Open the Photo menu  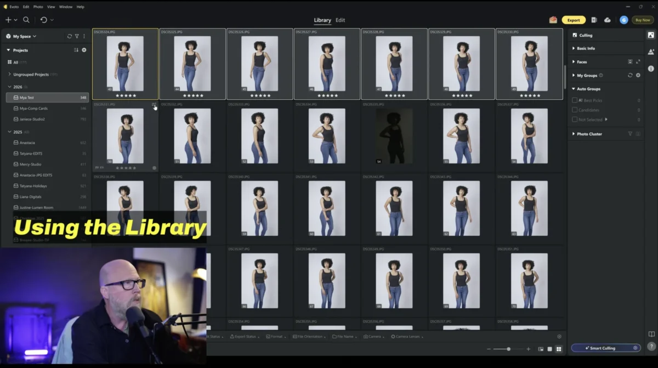pyautogui.click(x=38, y=7)
